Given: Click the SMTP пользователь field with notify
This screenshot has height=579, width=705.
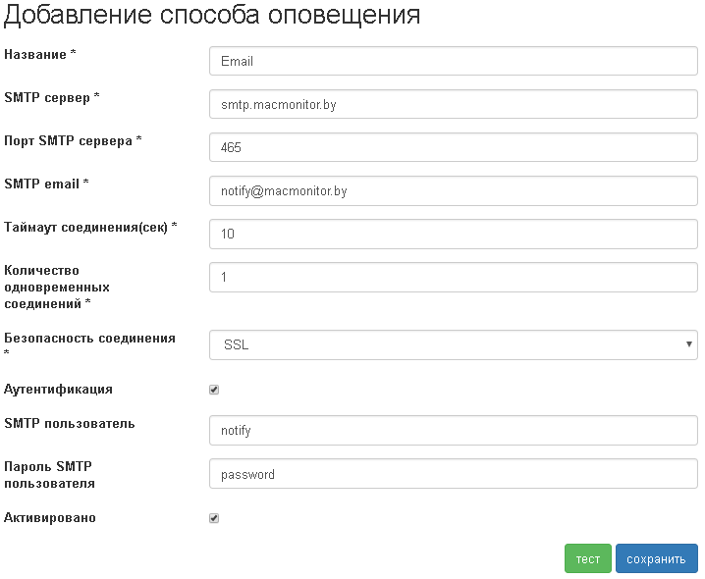Looking at the screenshot, I should click(x=453, y=430).
